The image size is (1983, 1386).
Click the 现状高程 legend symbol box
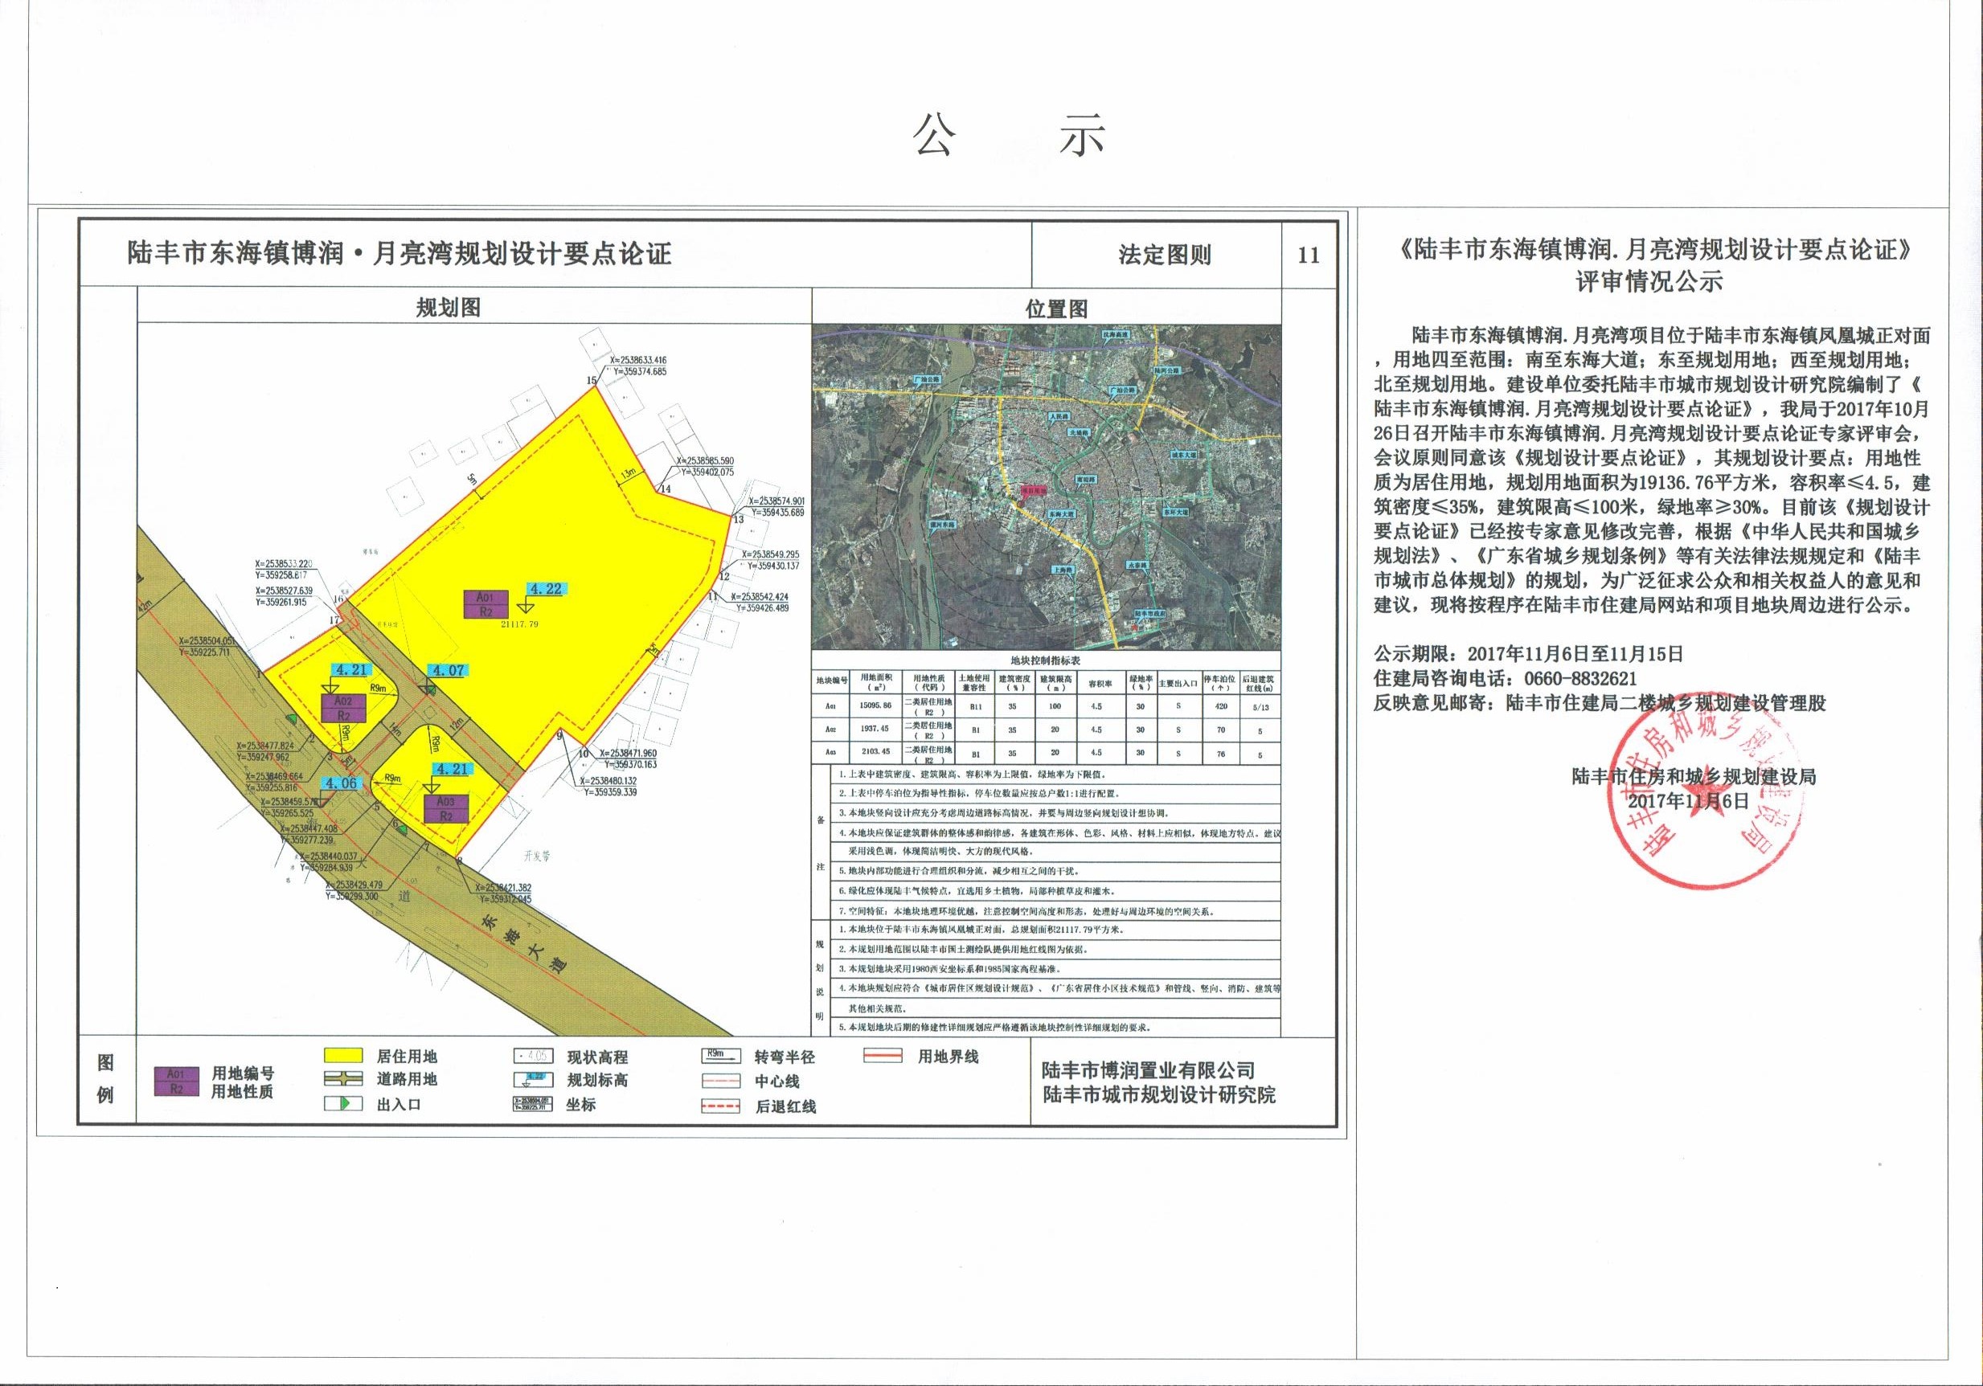click(x=533, y=1056)
